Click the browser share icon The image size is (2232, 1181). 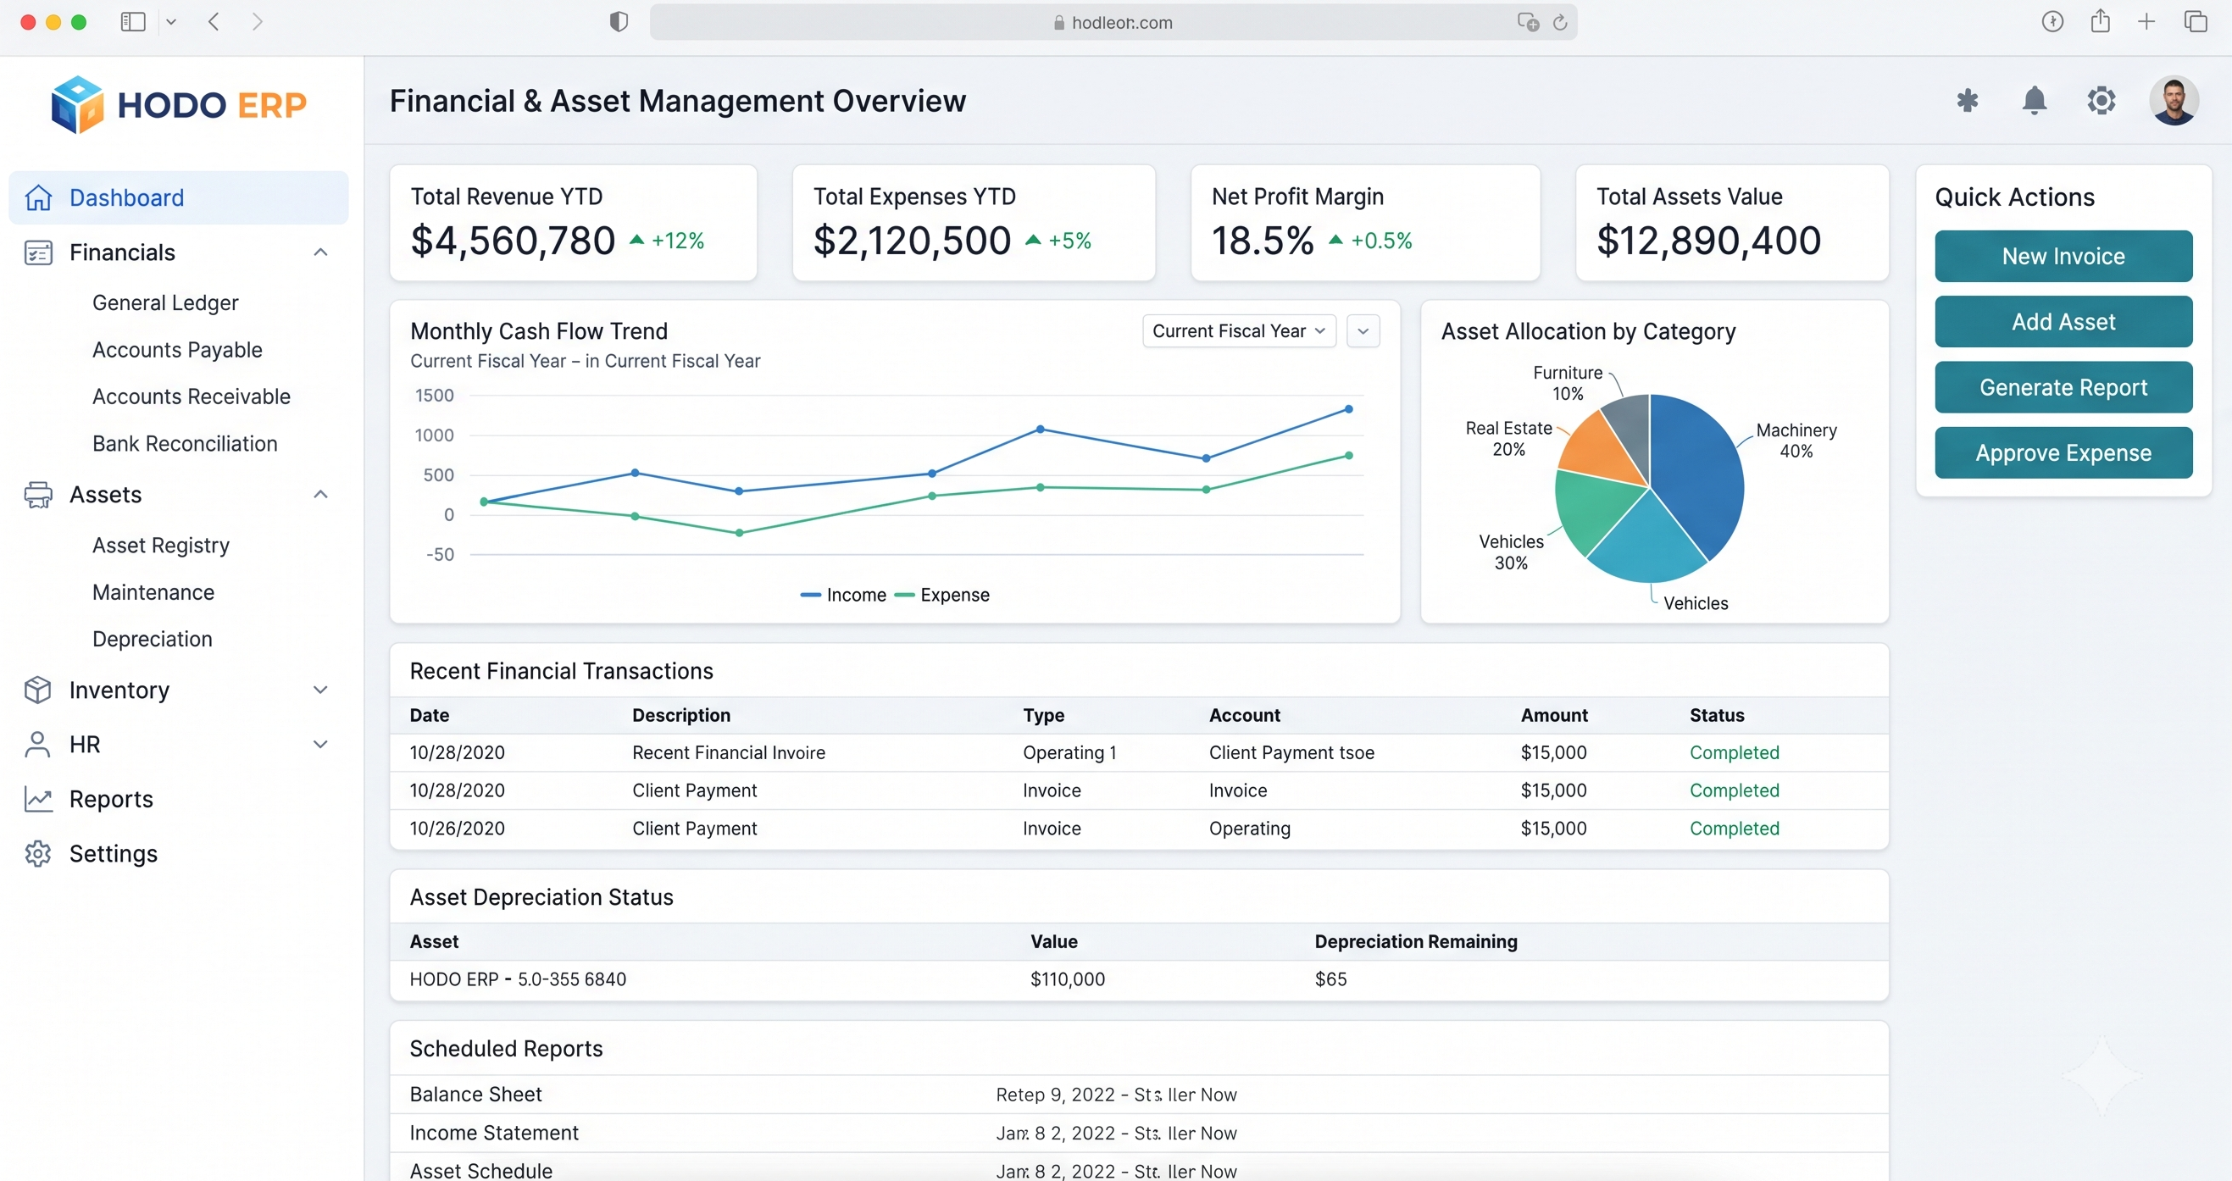point(2100,21)
